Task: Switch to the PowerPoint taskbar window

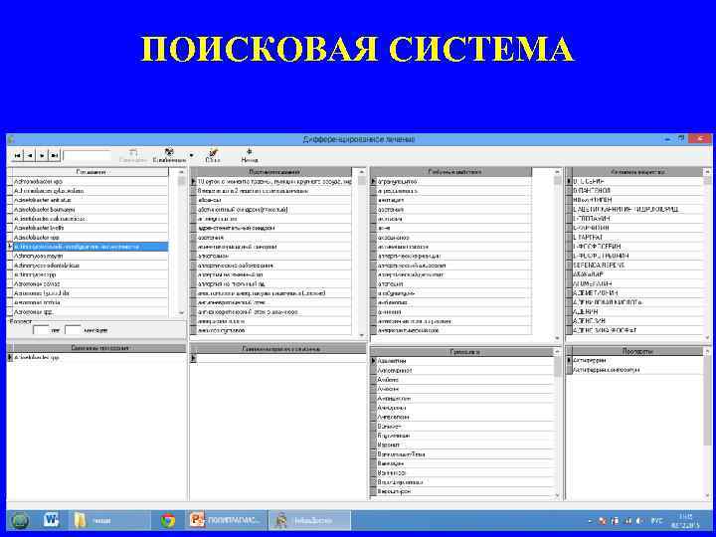Action: click(x=227, y=520)
